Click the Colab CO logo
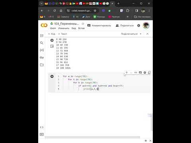The width and height of the screenshot is (191, 143). [44, 25]
